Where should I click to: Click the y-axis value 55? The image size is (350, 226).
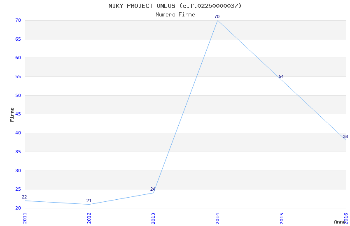pyautogui.click(x=18, y=76)
